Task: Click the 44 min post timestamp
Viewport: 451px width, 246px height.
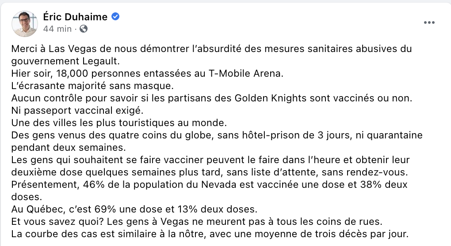Action: coord(57,29)
